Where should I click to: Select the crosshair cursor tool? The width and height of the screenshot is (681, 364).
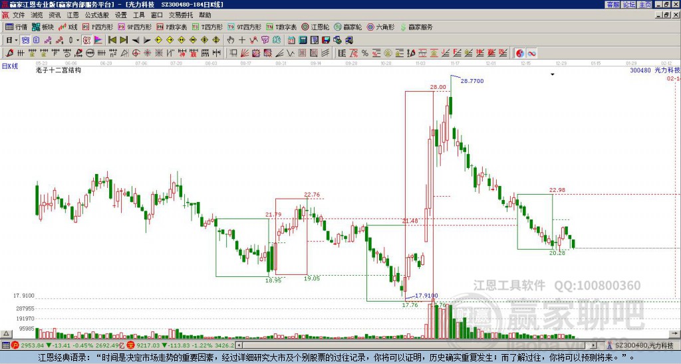[242, 41]
